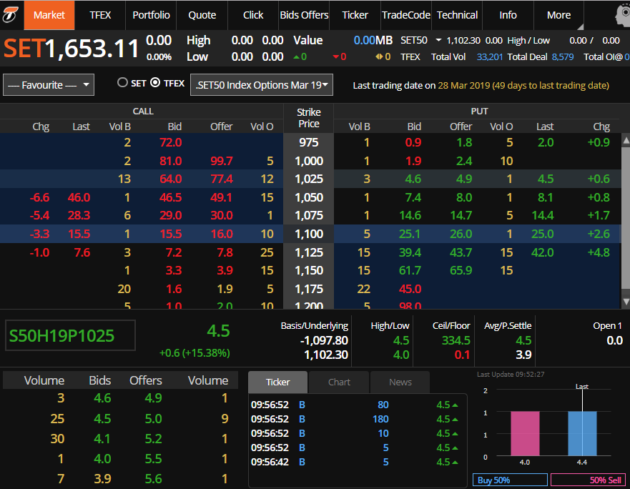This screenshot has height=489, width=630.
Task: Select the SET radio button
Action: point(122,83)
